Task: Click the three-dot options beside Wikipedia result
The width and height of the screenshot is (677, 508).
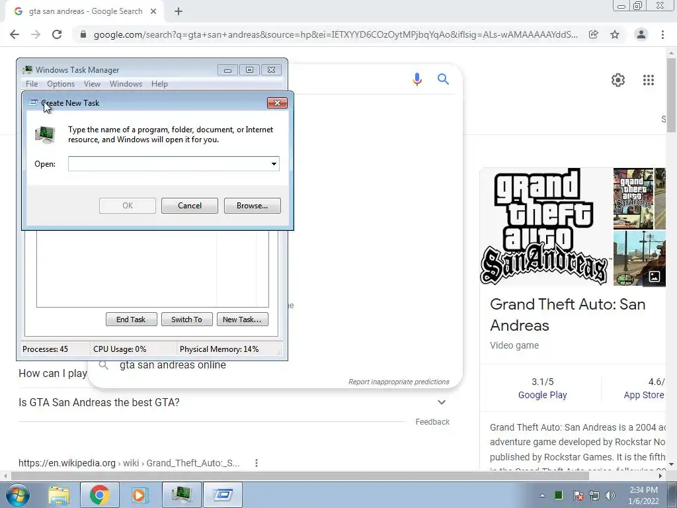Action: (256, 463)
